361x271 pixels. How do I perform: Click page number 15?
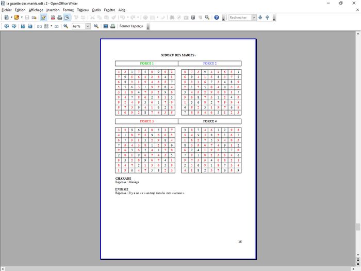[x=240, y=242]
